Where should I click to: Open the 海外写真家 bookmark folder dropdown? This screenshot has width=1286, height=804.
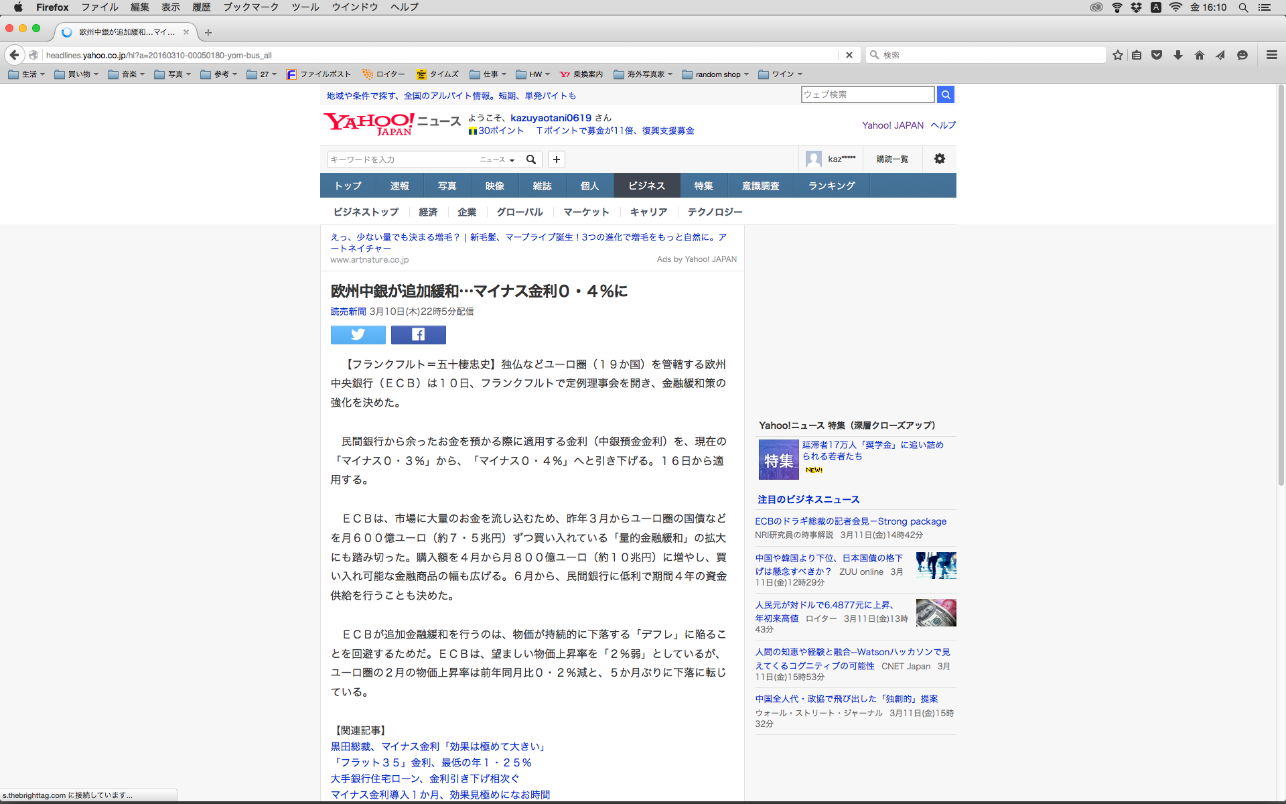(643, 74)
